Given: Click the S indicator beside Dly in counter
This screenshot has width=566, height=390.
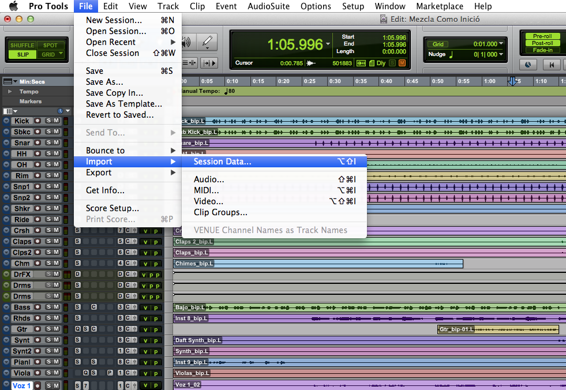Looking at the screenshot, I should pyautogui.click(x=392, y=63).
